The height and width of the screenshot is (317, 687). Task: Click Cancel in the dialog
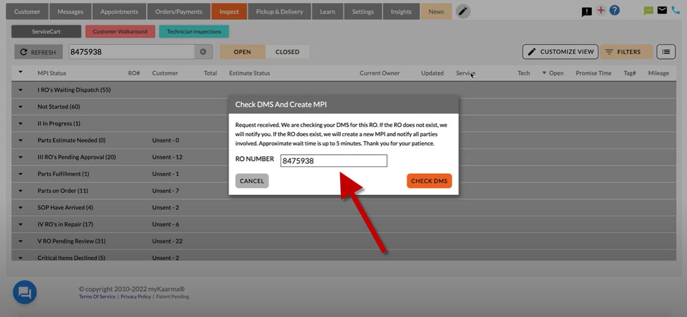point(252,181)
